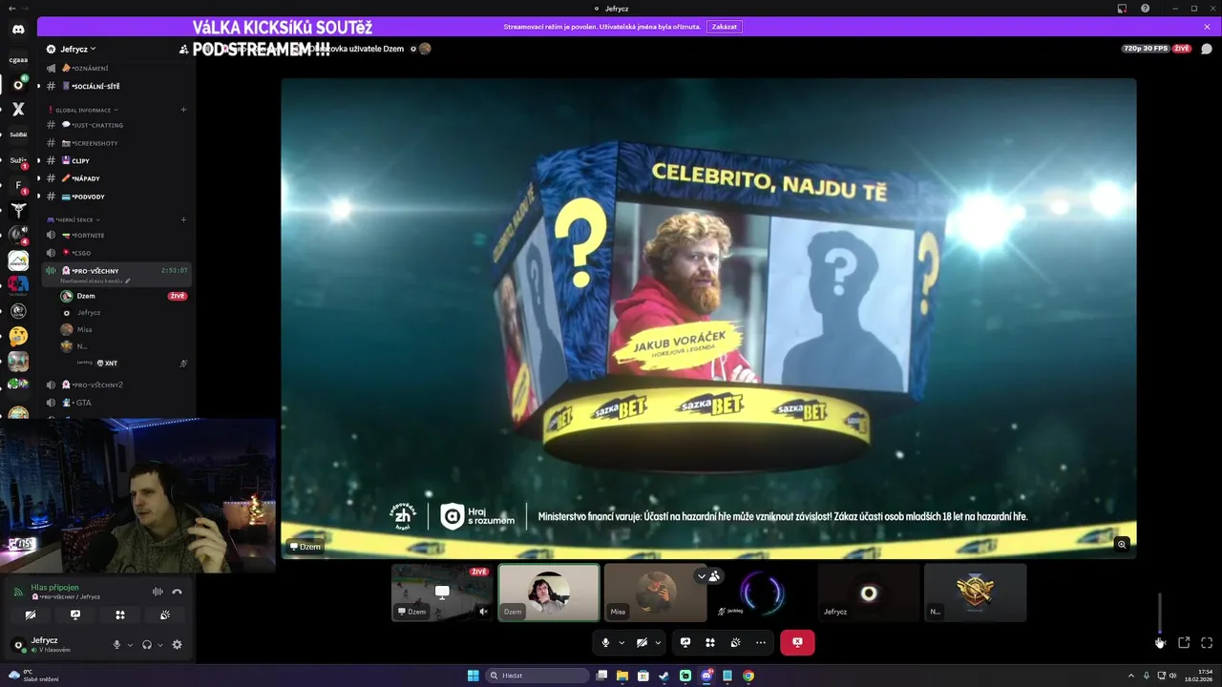Mute microphone in user panel
The image size is (1222, 687).
[x=117, y=645]
